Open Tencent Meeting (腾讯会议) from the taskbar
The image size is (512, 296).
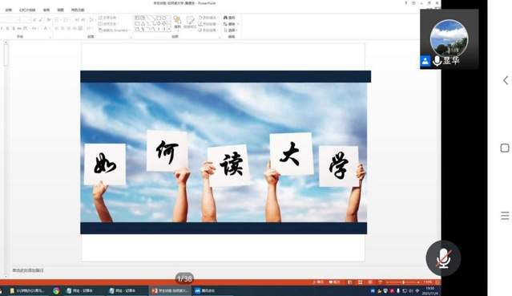[x=205, y=290]
